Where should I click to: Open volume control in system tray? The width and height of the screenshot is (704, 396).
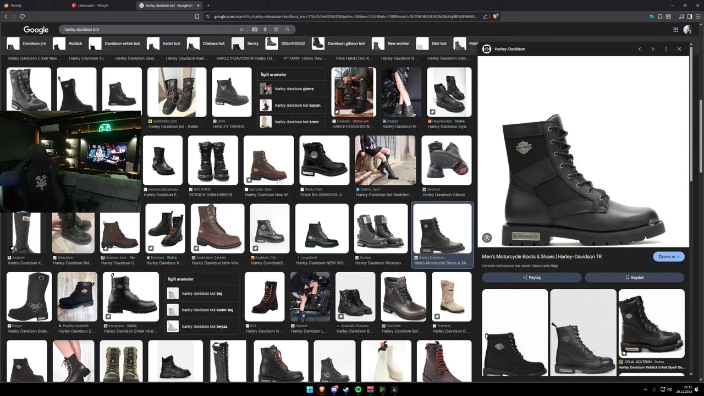pyautogui.click(x=669, y=389)
